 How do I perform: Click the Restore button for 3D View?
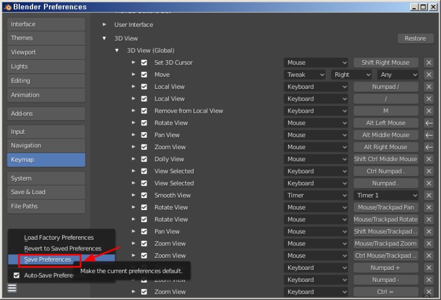(415, 39)
